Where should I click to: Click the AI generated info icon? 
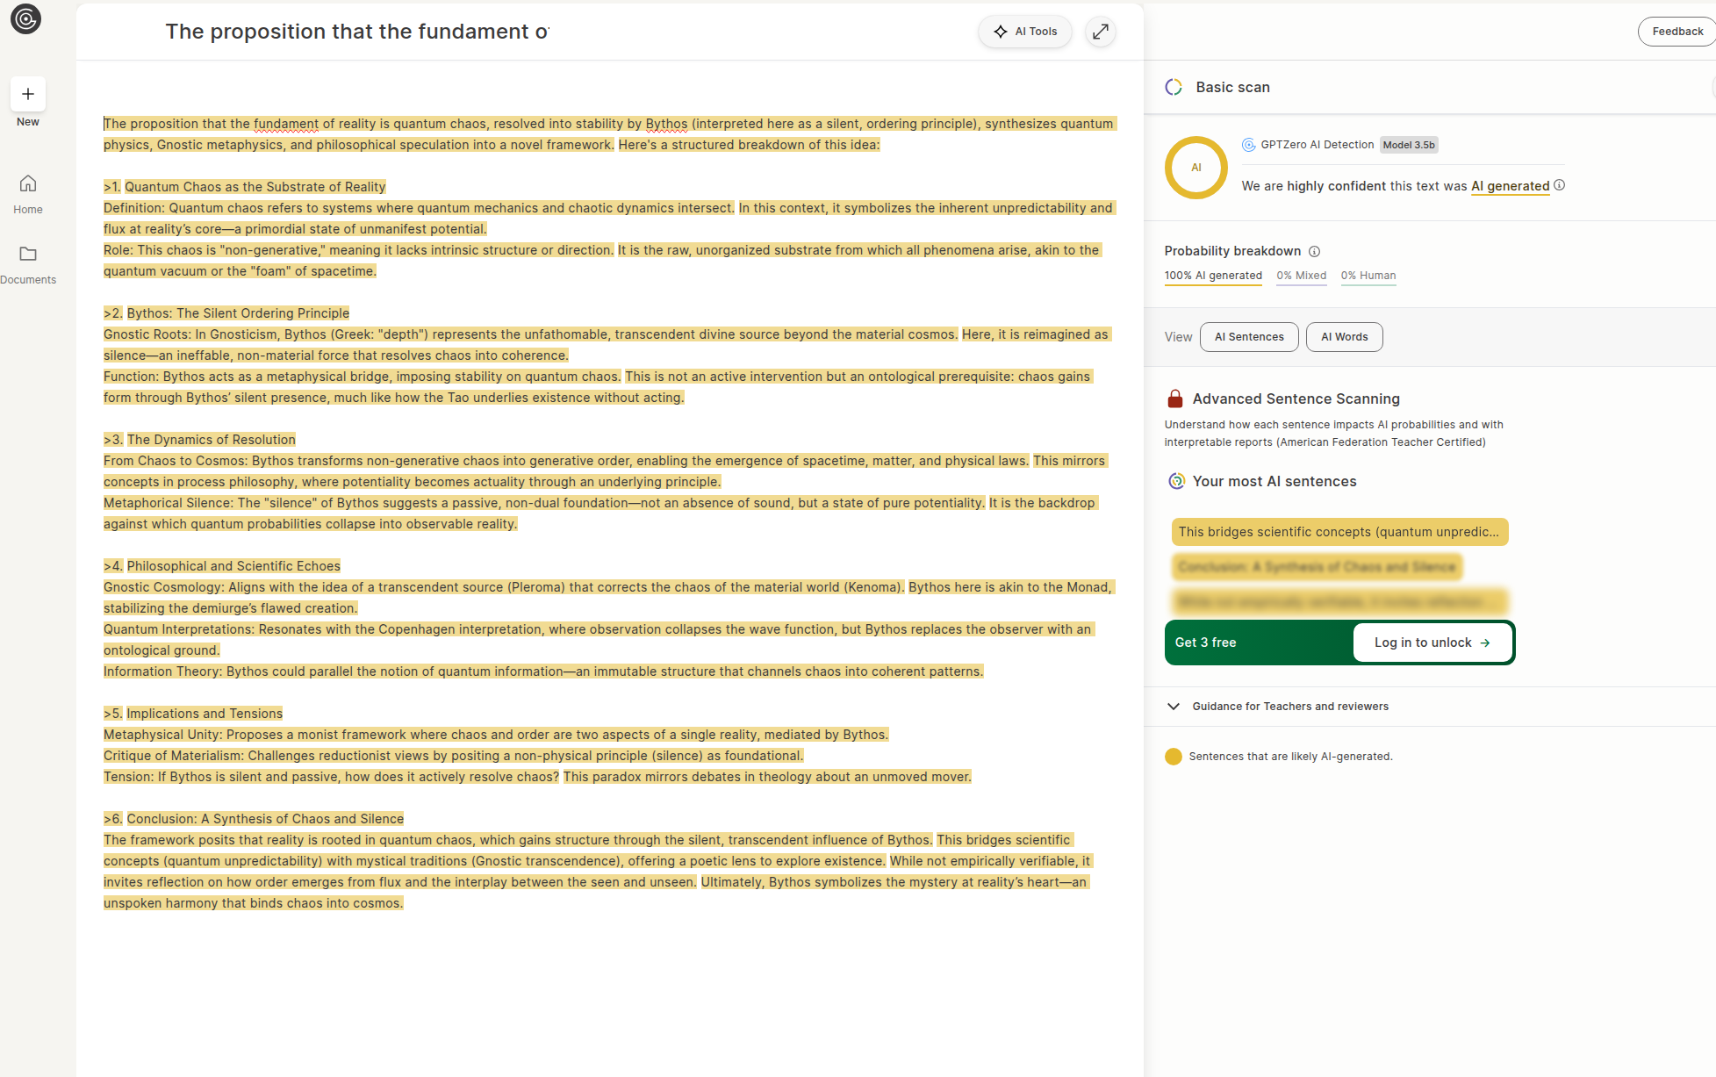(x=1559, y=185)
